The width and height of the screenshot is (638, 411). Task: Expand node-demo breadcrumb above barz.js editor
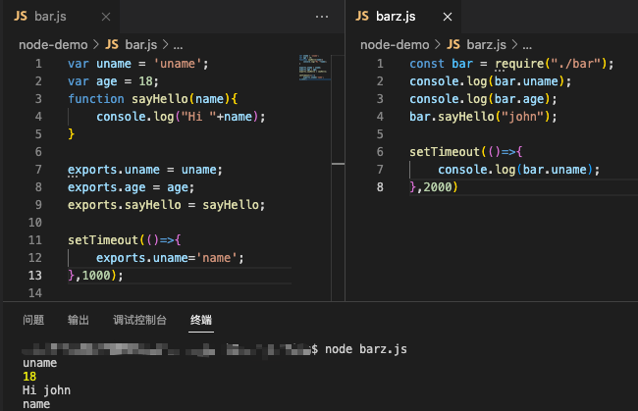[395, 44]
